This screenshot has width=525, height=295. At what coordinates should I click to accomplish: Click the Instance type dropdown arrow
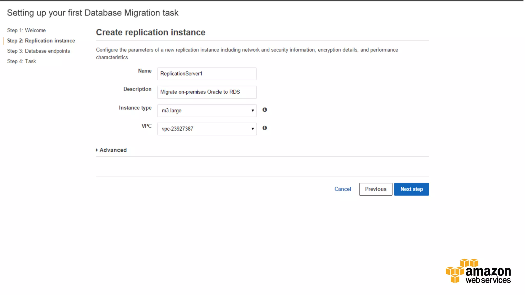(253, 111)
